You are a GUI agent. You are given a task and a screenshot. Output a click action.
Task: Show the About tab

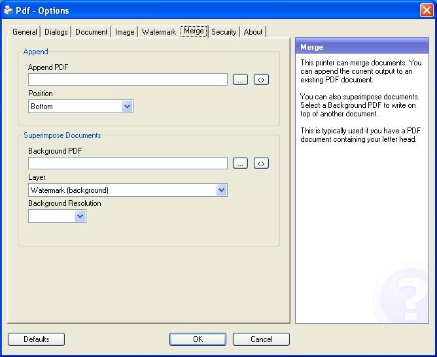pos(253,32)
